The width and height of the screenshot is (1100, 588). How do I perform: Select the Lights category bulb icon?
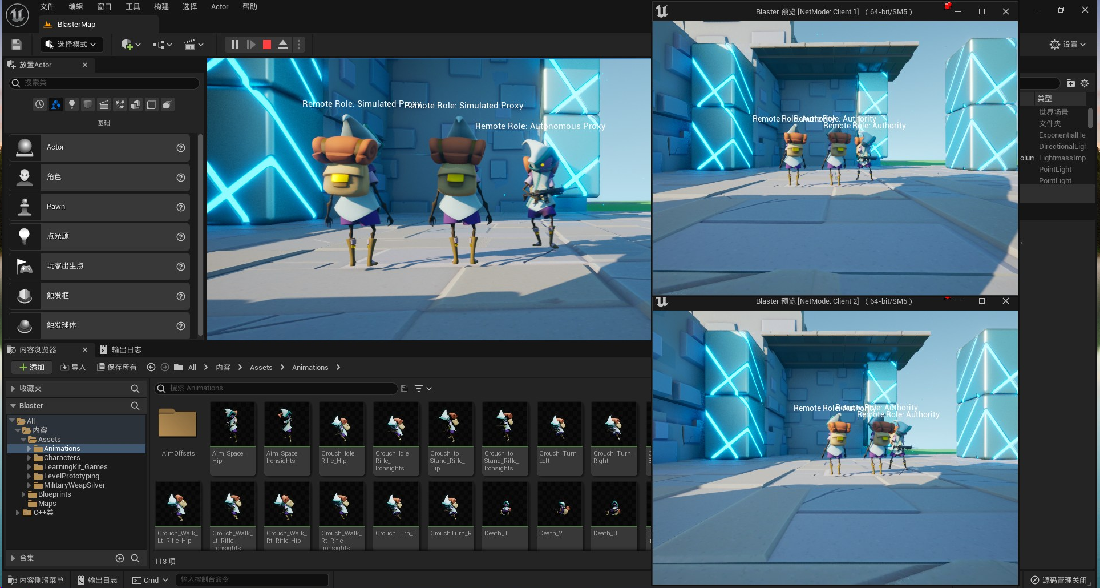(71, 104)
